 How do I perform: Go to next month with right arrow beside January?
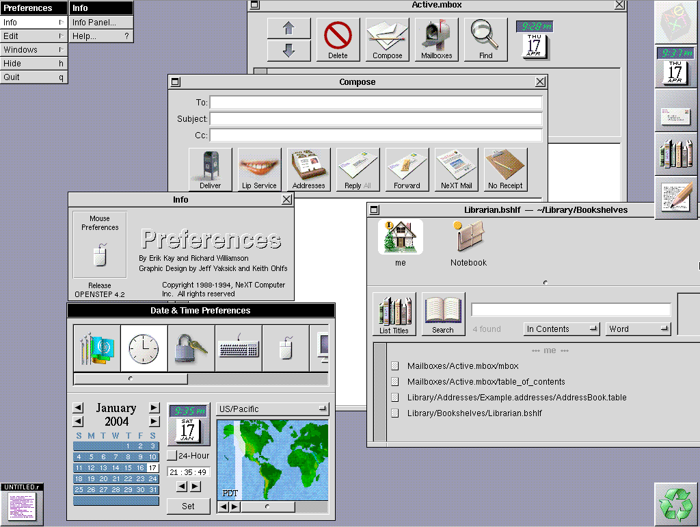pos(154,408)
